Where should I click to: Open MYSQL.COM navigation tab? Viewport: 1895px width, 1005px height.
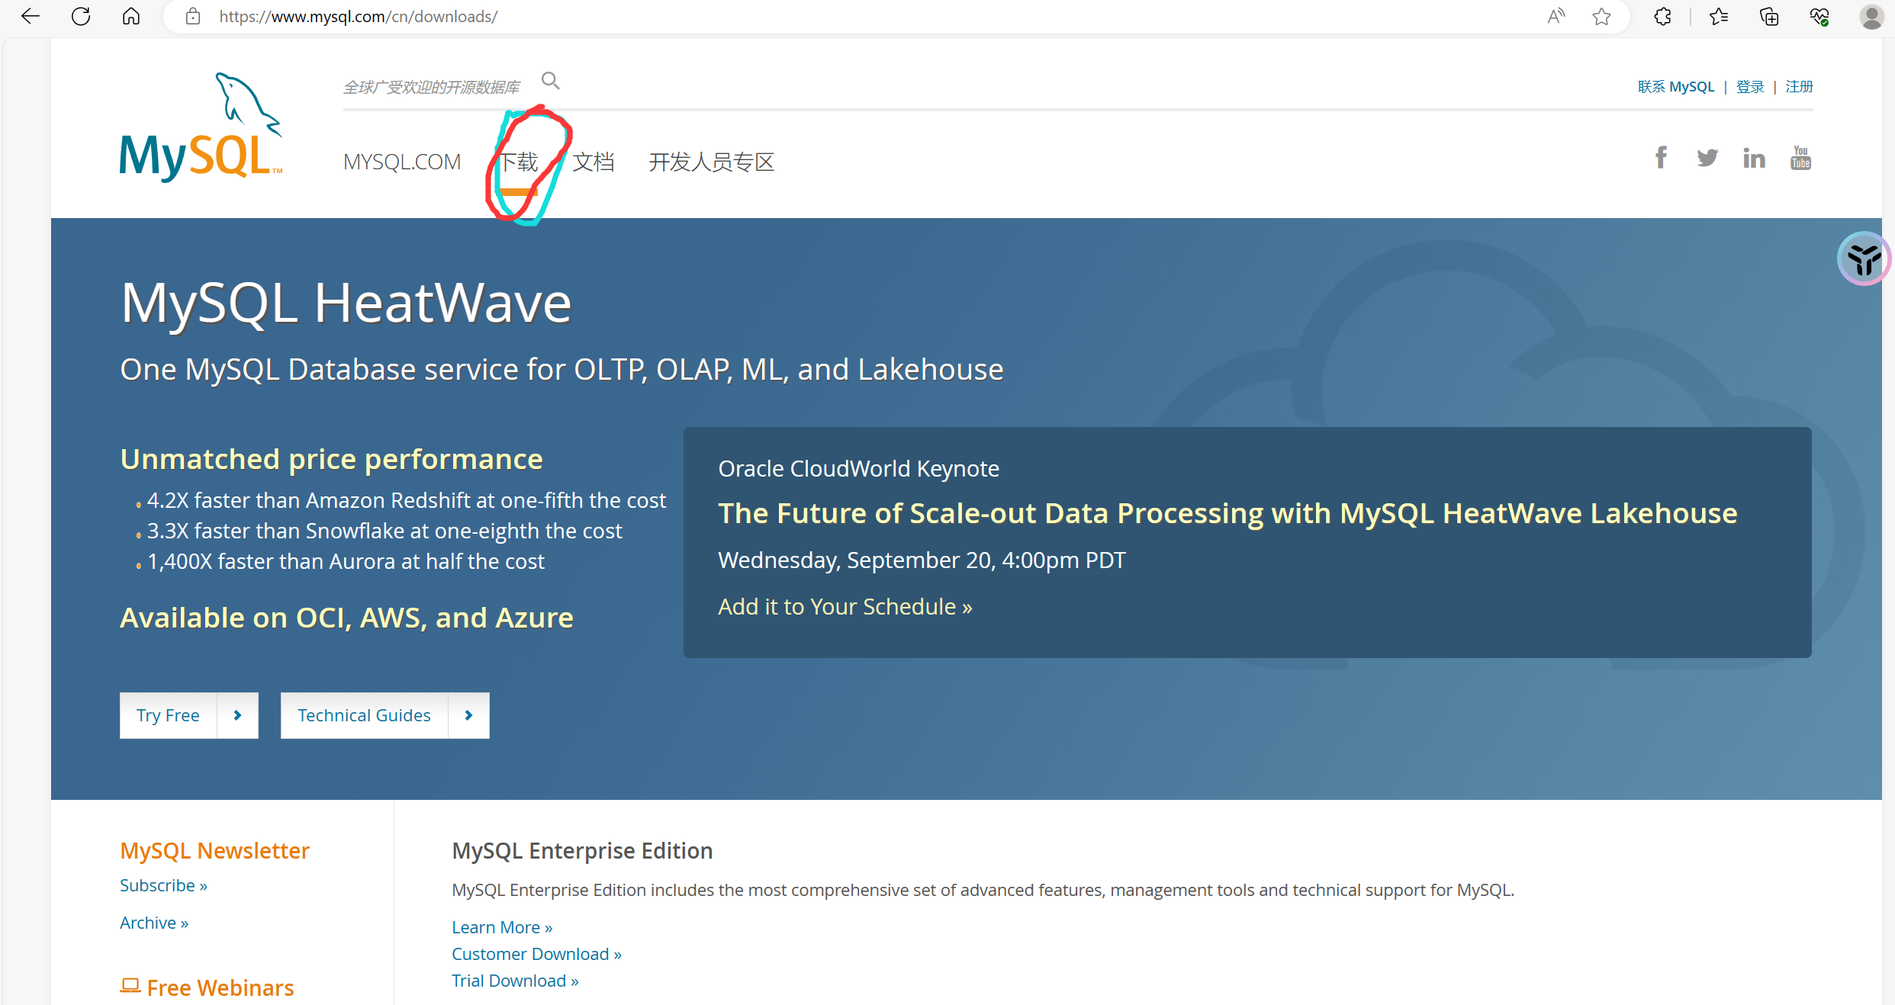(x=402, y=162)
